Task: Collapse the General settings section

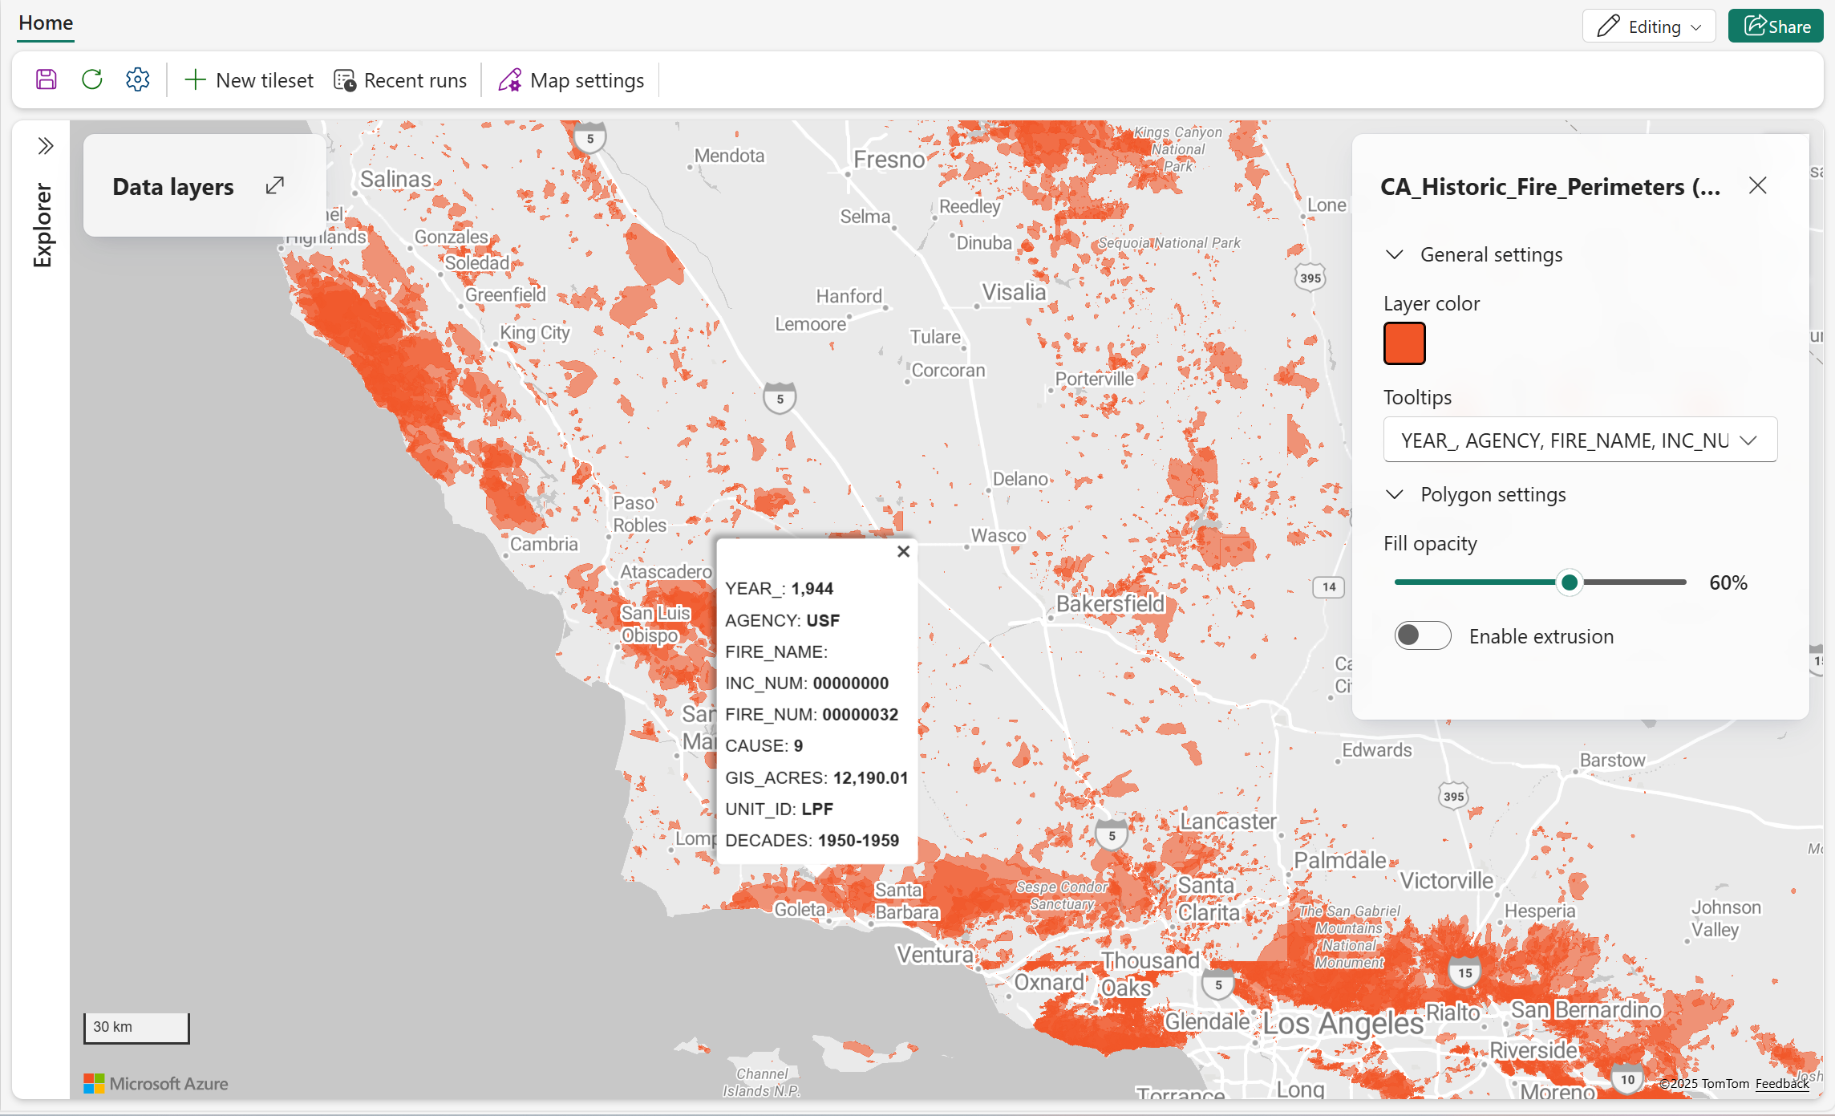Action: 1395,254
